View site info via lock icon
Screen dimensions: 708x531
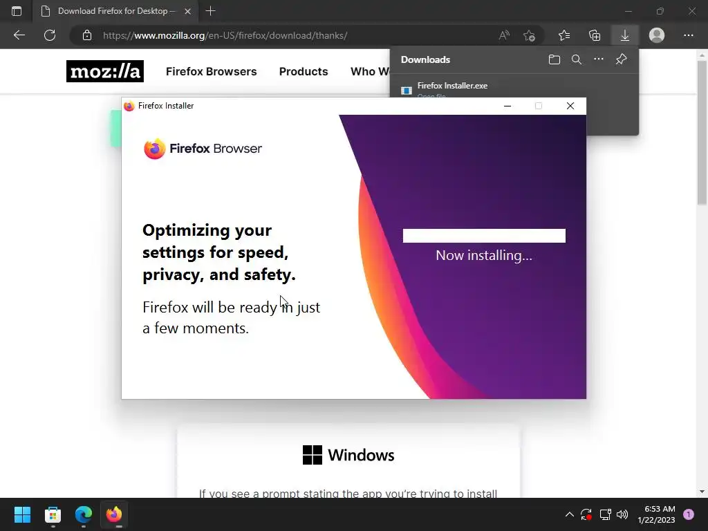(x=87, y=35)
